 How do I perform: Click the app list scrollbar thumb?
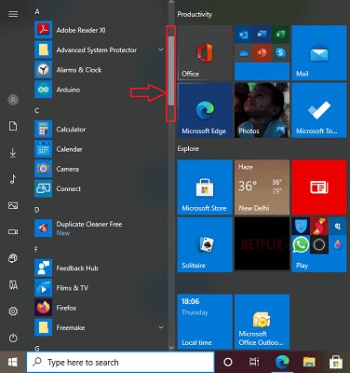(171, 71)
